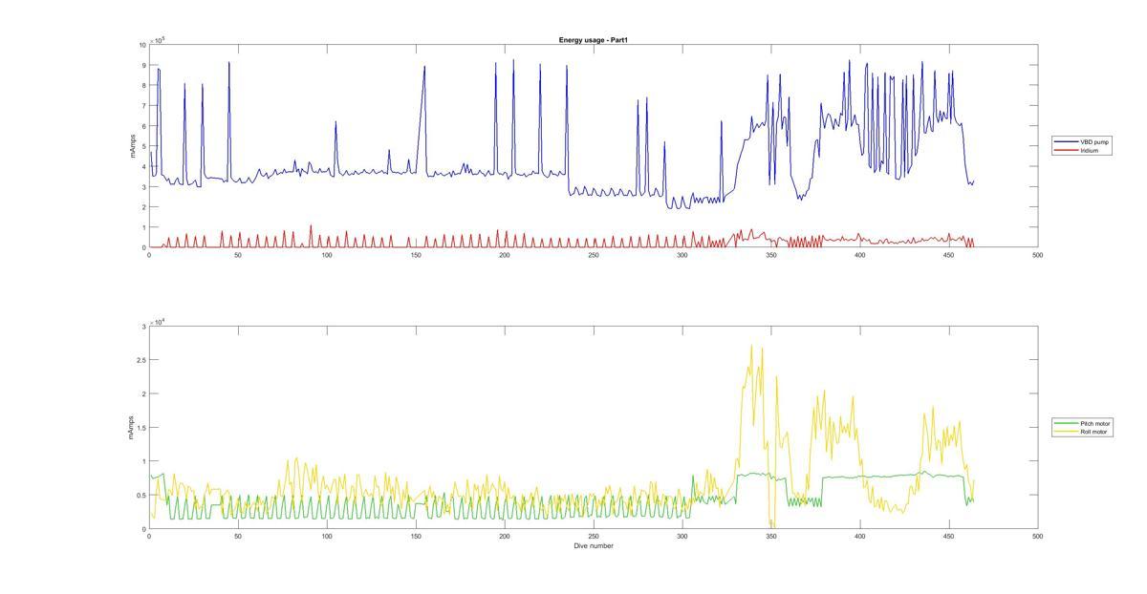Click the '500' tick under the upper plot
The height and width of the screenshot is (594, 1147).
(x=1037, y=255)
